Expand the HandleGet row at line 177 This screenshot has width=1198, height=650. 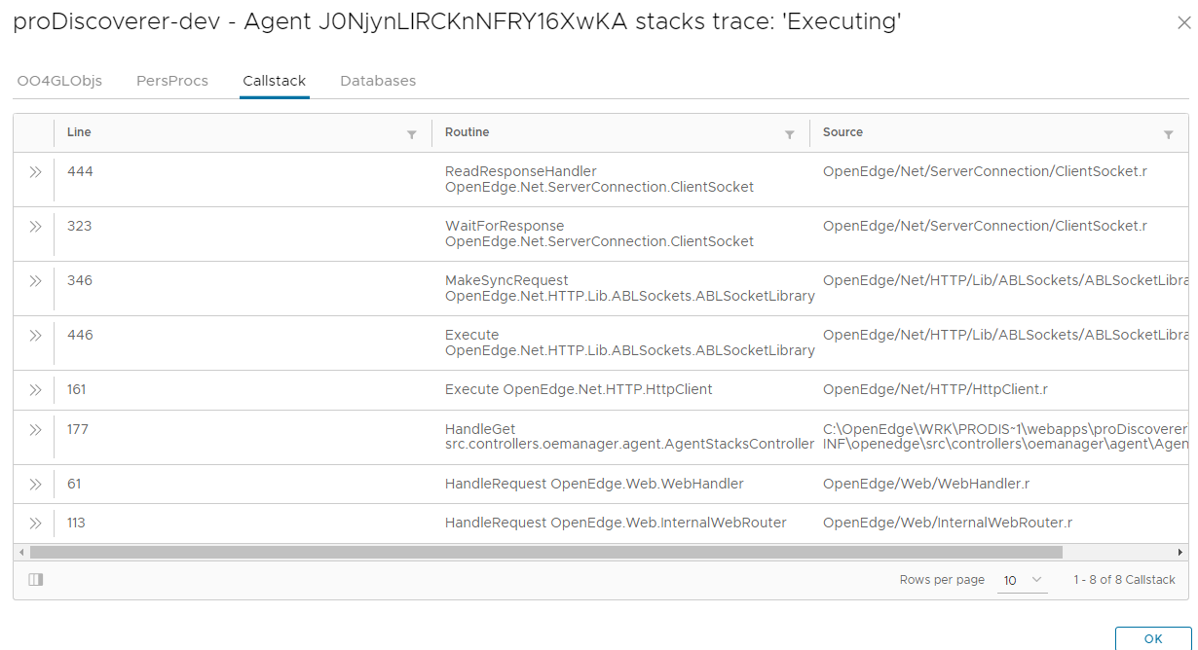35,429
